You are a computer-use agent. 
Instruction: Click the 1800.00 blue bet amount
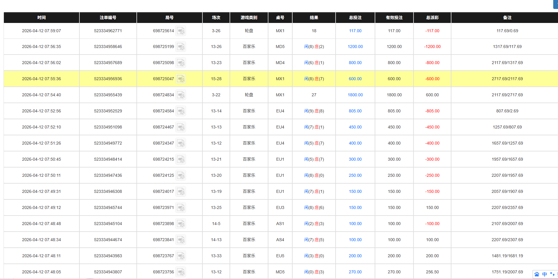click(x=355, y=95)
